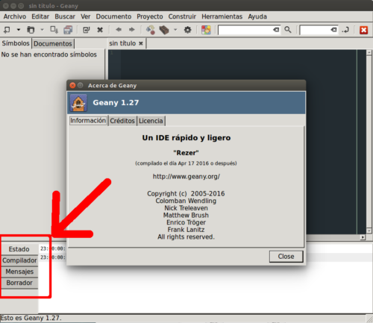Click the Save all files icon

pyautogui.click(x=68, y=30)
